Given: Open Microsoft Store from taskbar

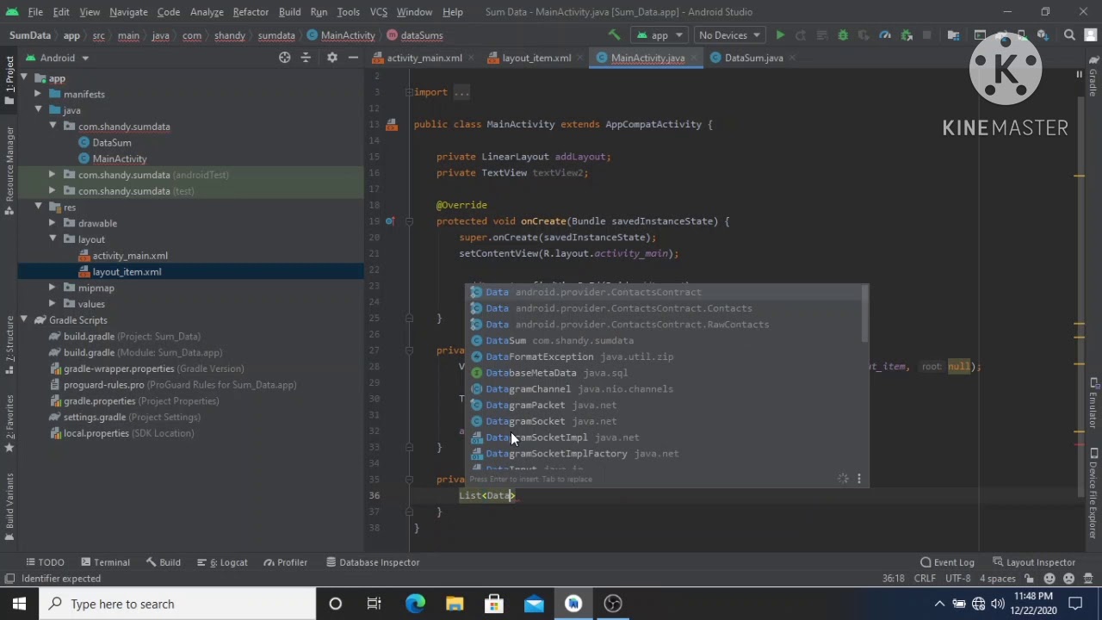Looking at the screenshot, I should click(x=494, y=604).
